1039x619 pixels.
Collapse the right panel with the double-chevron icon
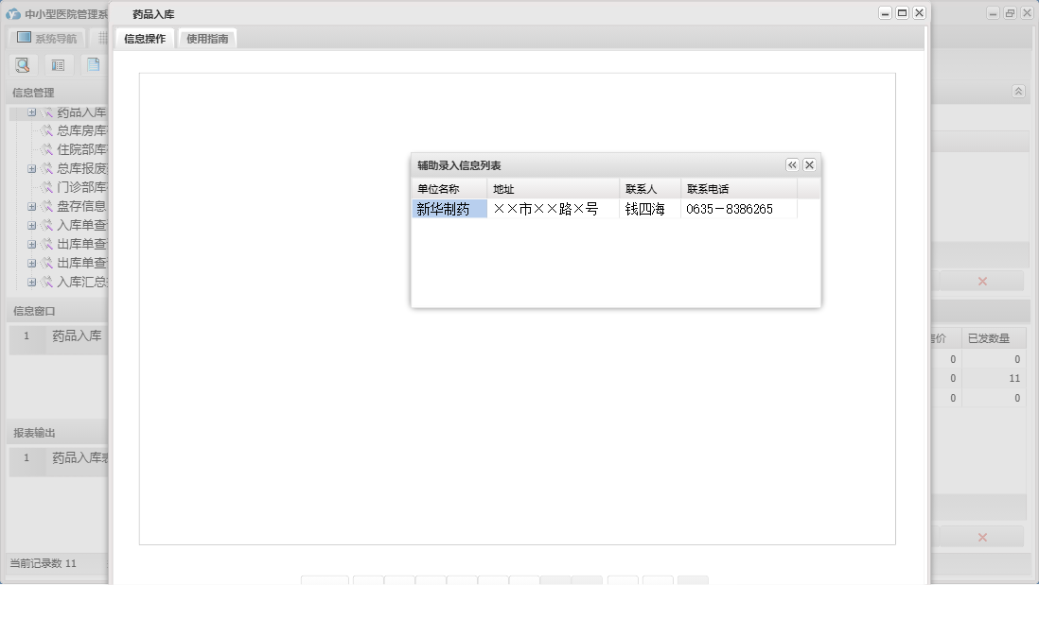point(1018,92)
